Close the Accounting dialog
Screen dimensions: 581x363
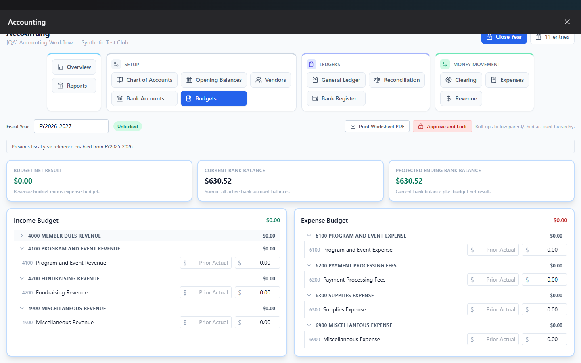567,22
